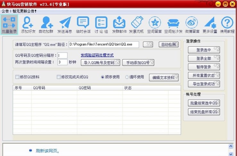Select the 讨论组 discussion group icon
This screenshot has height=156, width=237.
pyautogui.click(x=101, y=25)
